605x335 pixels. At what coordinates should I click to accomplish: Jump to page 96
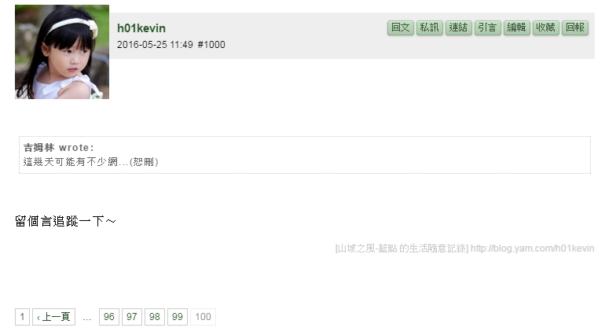(x=108, y=317)
